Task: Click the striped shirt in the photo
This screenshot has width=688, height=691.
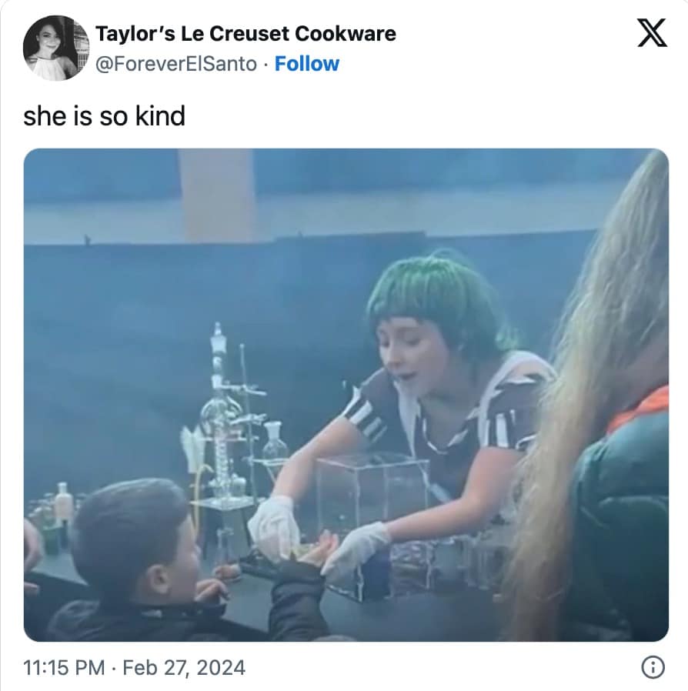Action: pyautogui.click(x=445, y=423)
